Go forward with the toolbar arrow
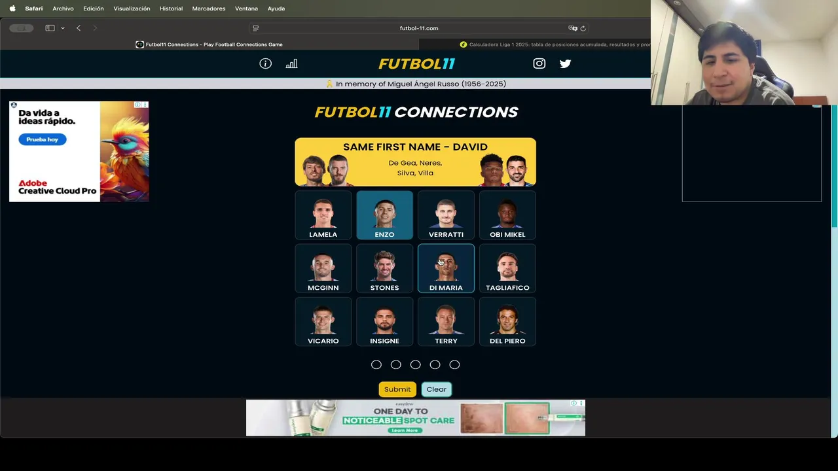 (95, 28)
